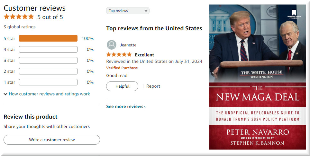
Task: Mark the review as Helpful
Action: pyautogui.click(x=122, y=86)
